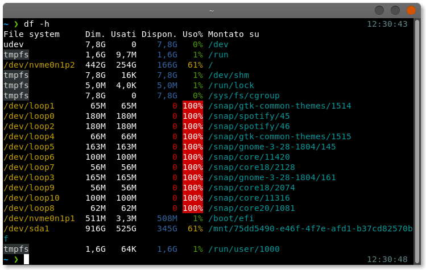
Task: Click the /dev/nvme0n1p2 filesystem entry
Action: click(x=39, y=65)
